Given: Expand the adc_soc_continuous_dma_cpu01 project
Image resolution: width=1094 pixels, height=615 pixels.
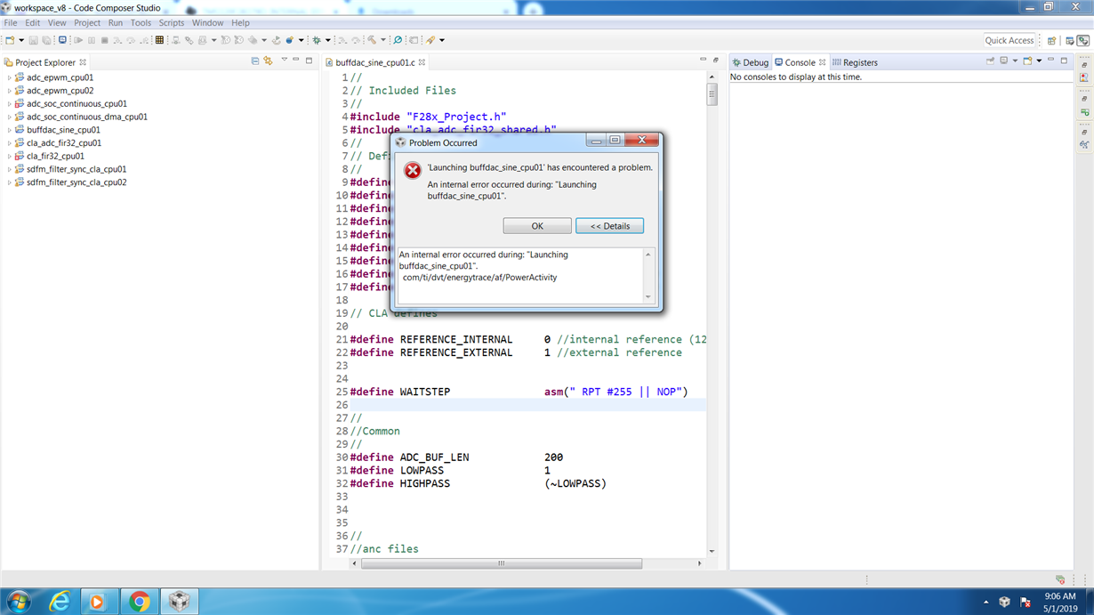Looking at the screenshot, I should coord(10,117).
